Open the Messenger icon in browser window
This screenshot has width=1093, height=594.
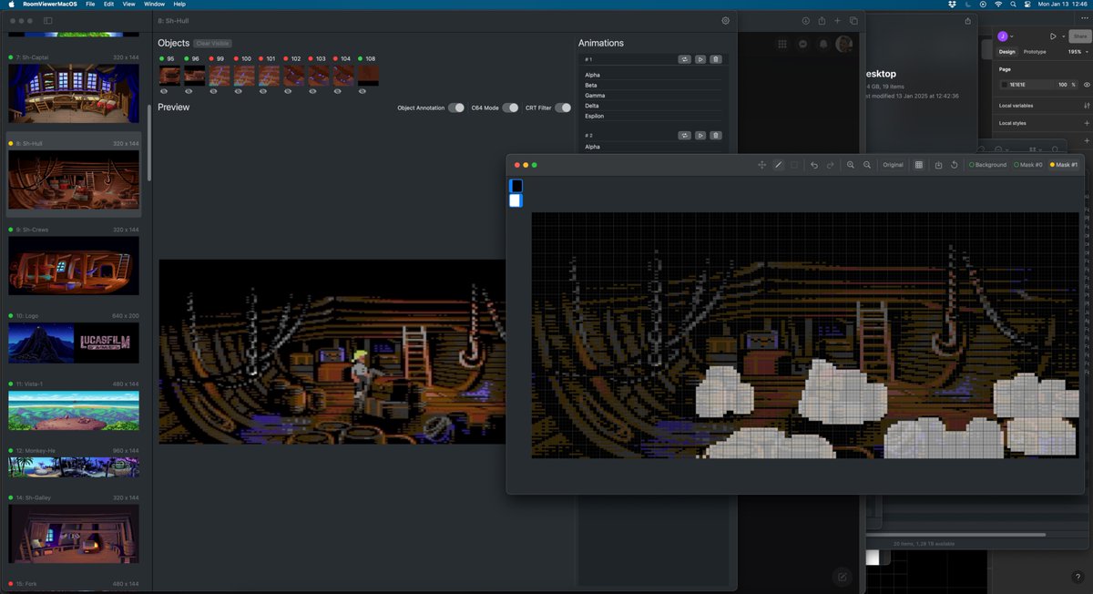803,44
